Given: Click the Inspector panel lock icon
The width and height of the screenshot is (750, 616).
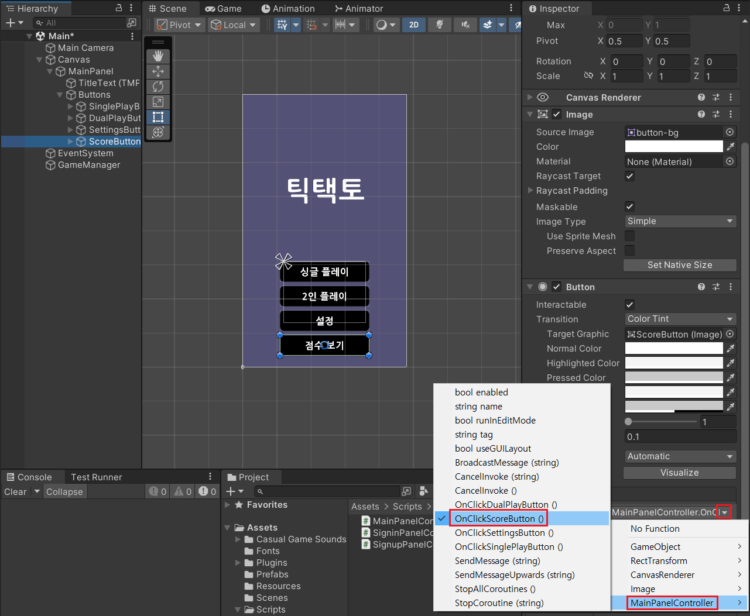Looking at the screenshot, I should (x=727, y=8).
